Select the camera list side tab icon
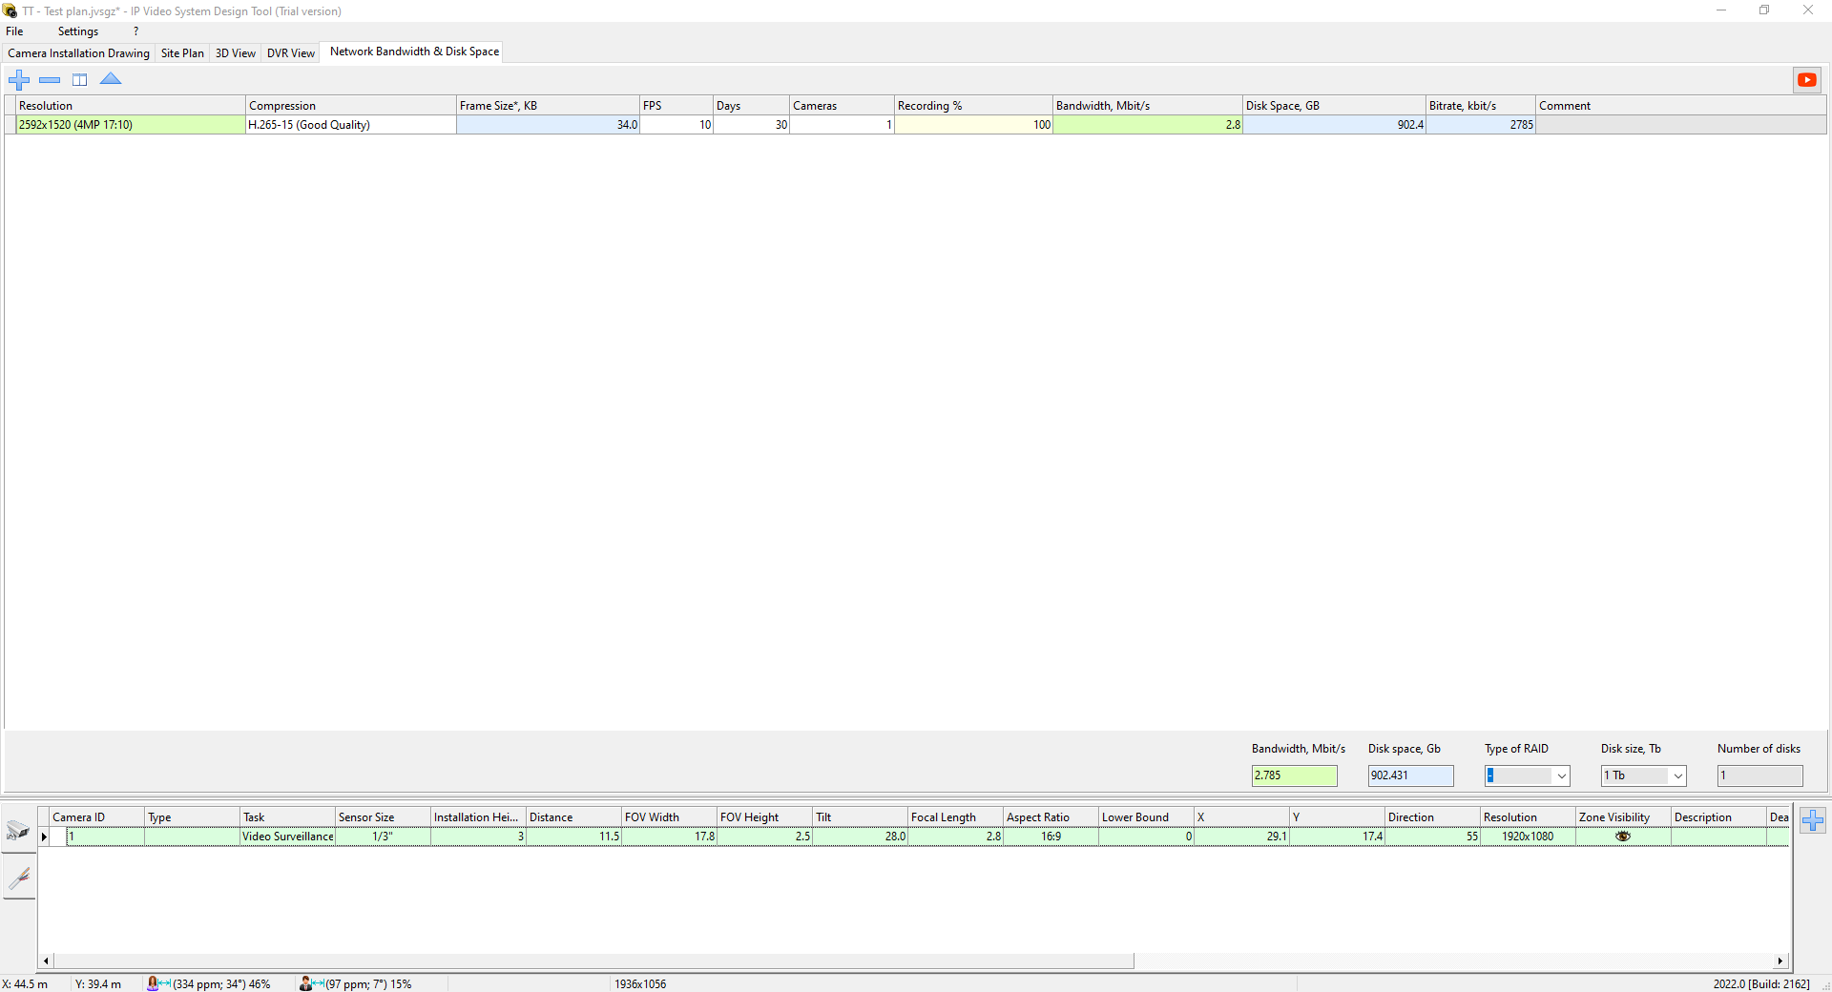This screenshot has height=992, width=1832. click(x=18, y=830)
